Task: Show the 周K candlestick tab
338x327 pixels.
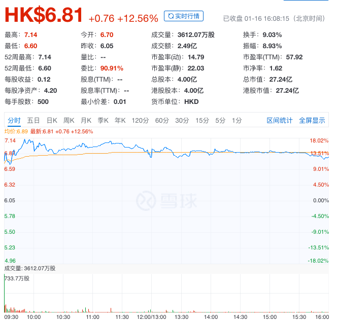Action: (69, 120)
